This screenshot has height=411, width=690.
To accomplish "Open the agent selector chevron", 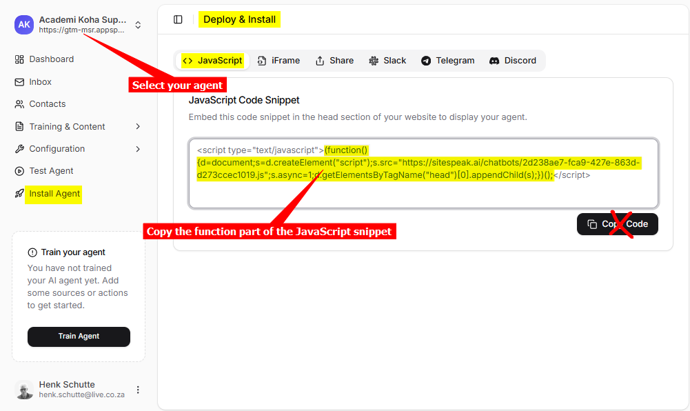I will [x=138, y=25].
